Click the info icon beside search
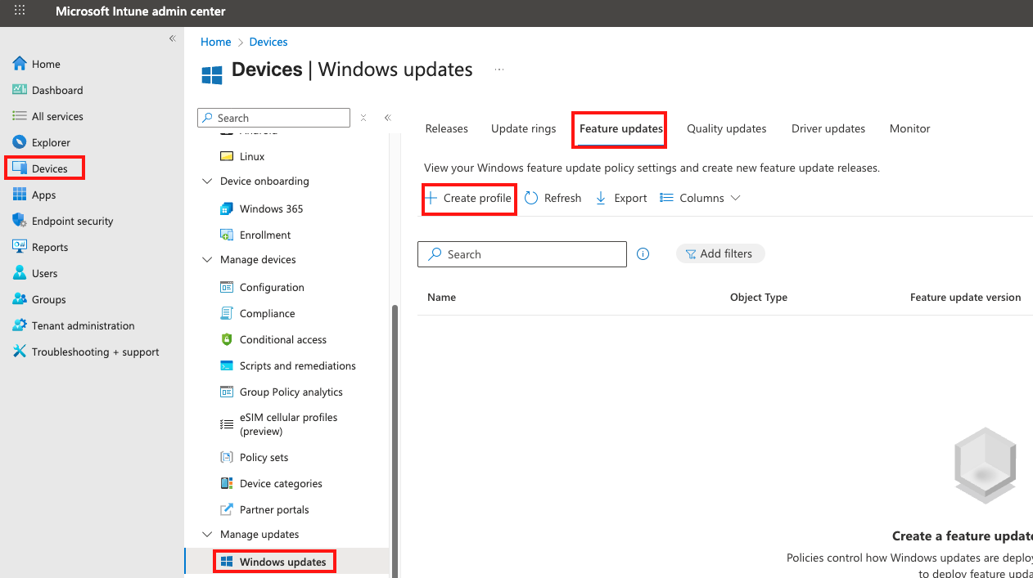Image resolution: width=1033 pixels, height=578 pixels. click(x=643, y=254)
